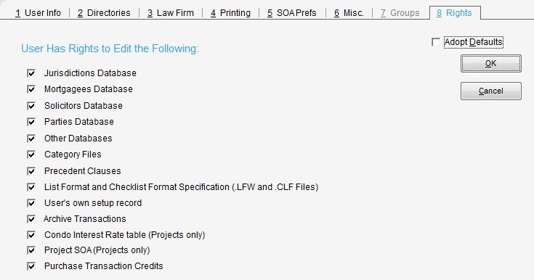
Task: Uncheck Category Files rights
Action: (x=31, y=155)
